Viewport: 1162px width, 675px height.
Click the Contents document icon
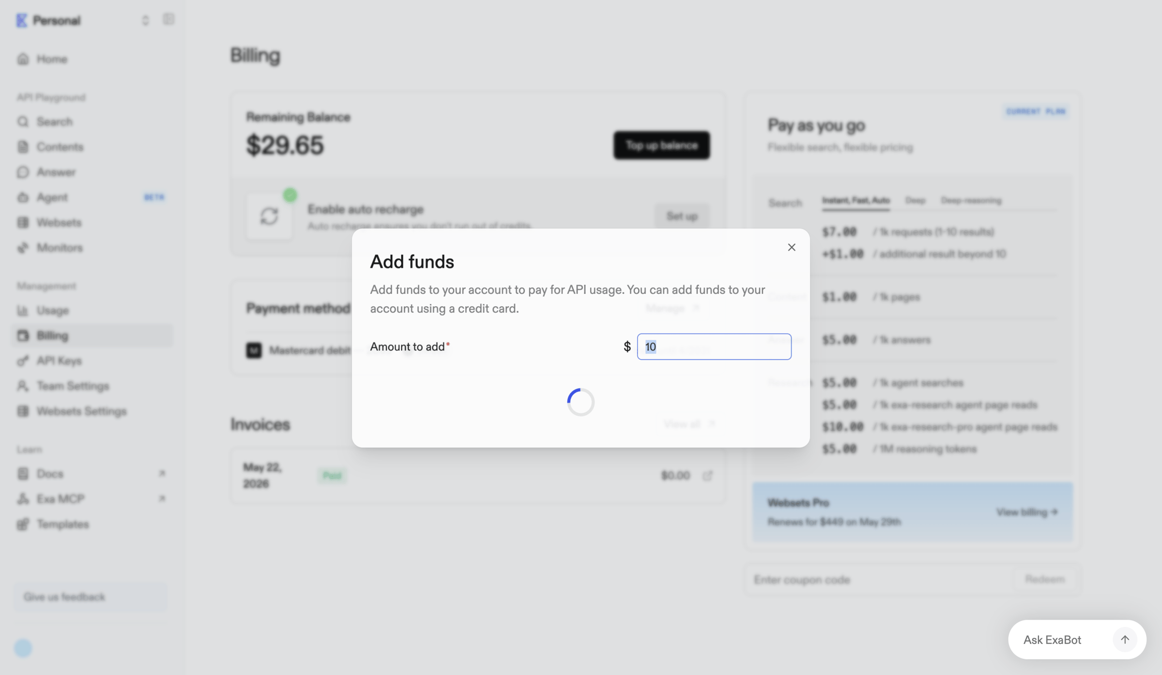click(x=23, y=147)
